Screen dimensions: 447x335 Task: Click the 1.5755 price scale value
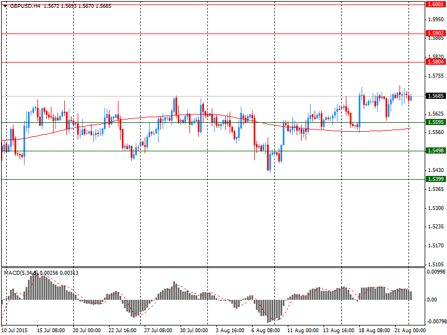[436, 76]
